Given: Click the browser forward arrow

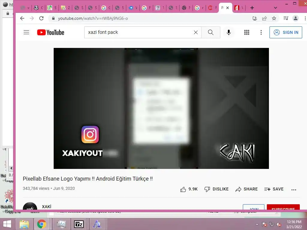Looking at the screenshot, I should pos(32,18).
